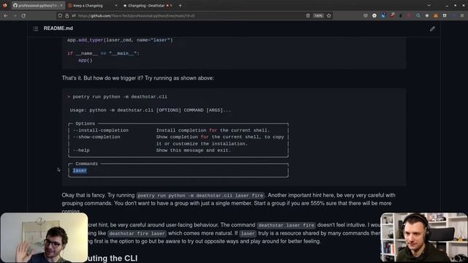Click the if __name__ == "__main__" line
Viewport: 468px width, 263px height.
click(x=103, y=53)
